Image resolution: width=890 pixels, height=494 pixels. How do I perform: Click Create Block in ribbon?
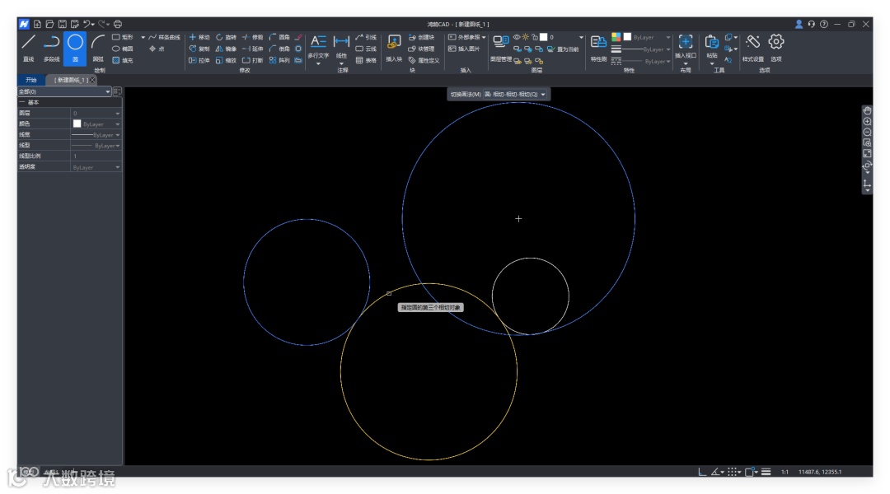point(422,37)
